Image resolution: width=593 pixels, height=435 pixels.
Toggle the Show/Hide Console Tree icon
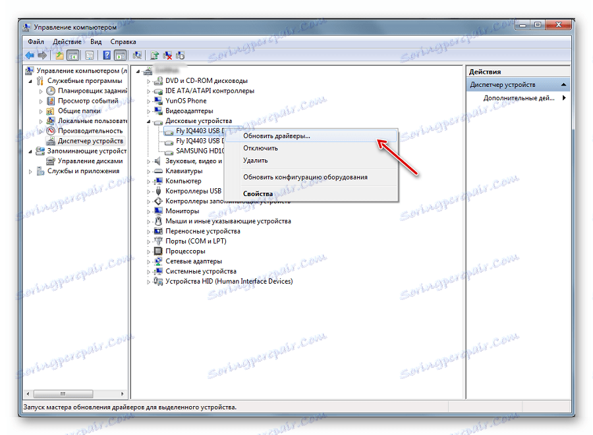point(72,55)
